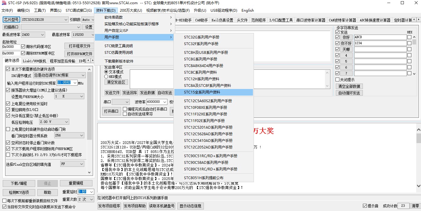Click the 打开EEPROM文件 button

[80, 54]
